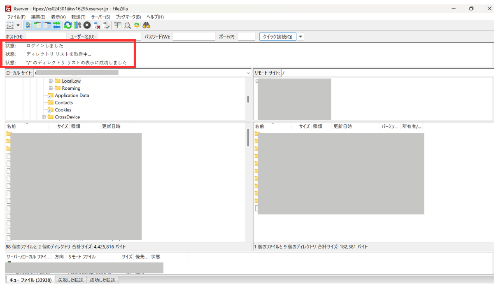The height and width of the screenshot is (288, 494).
Task: Click the binoculars file search icon
Action: click(x=146, y=26)
